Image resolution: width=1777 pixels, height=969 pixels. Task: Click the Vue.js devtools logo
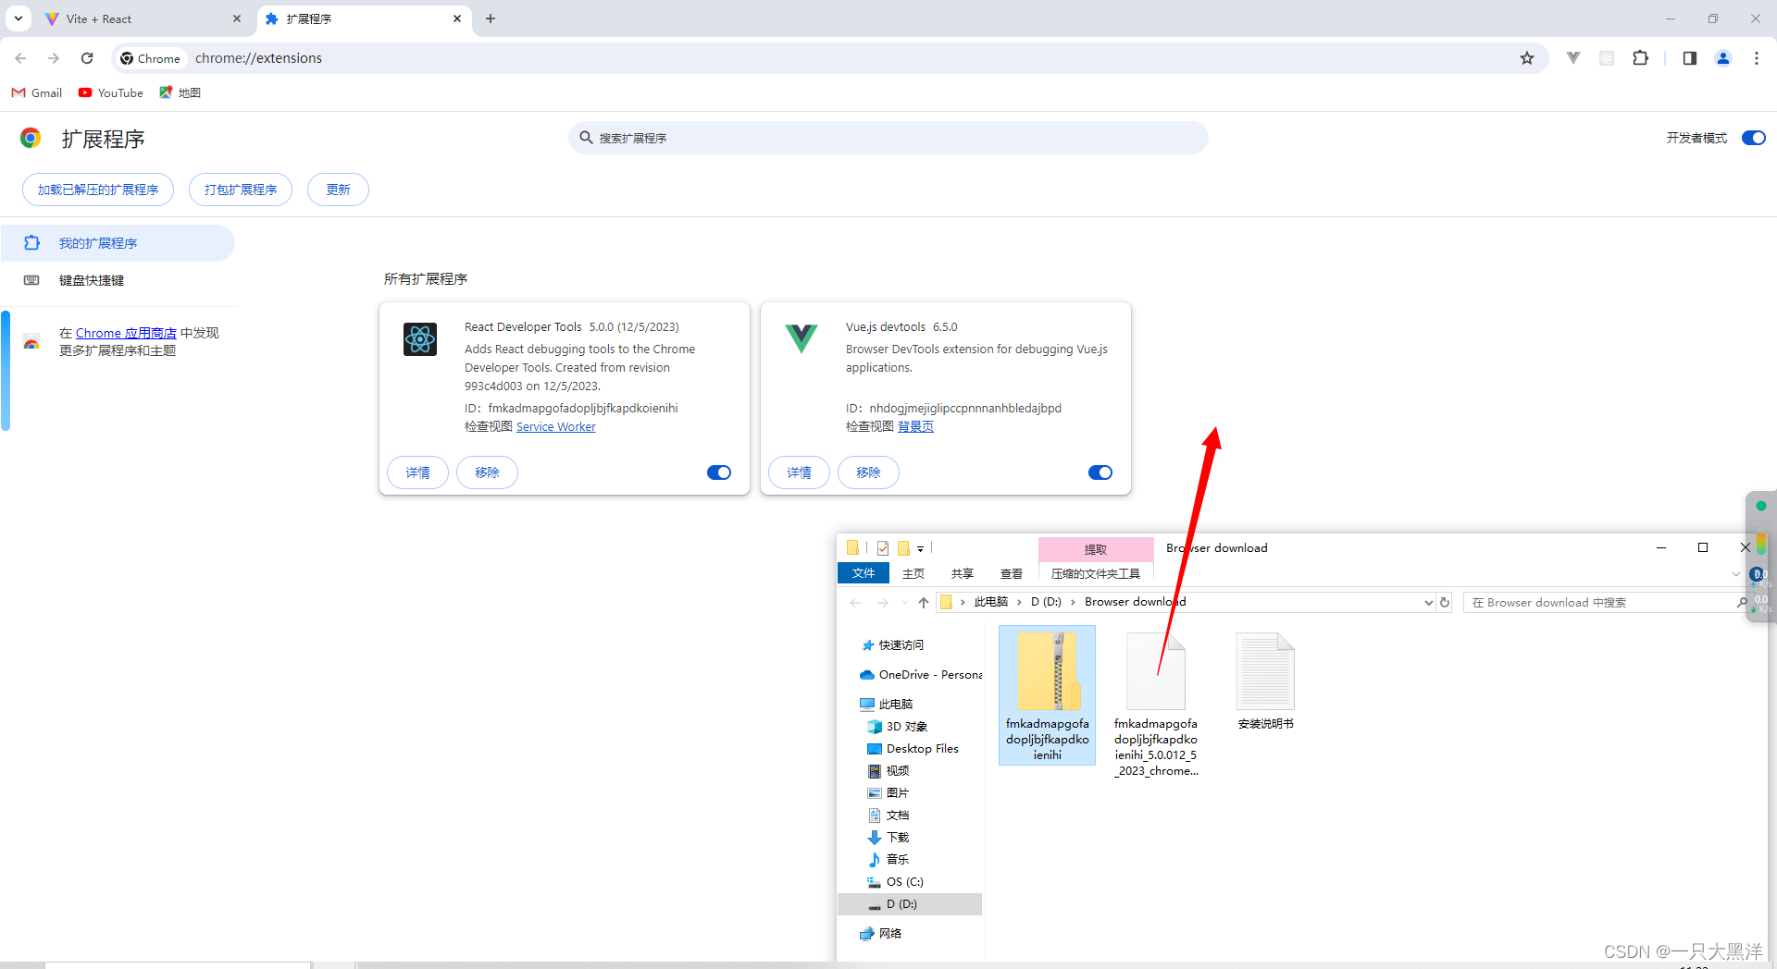click(802, 338)
